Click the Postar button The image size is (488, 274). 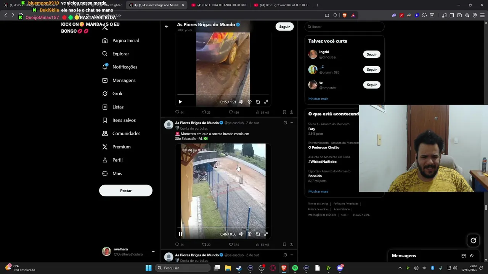pyautogui.click(x=126, y=191)
